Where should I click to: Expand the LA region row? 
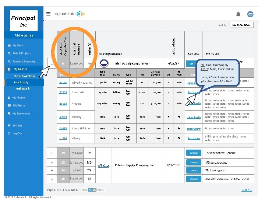(52, 153)
